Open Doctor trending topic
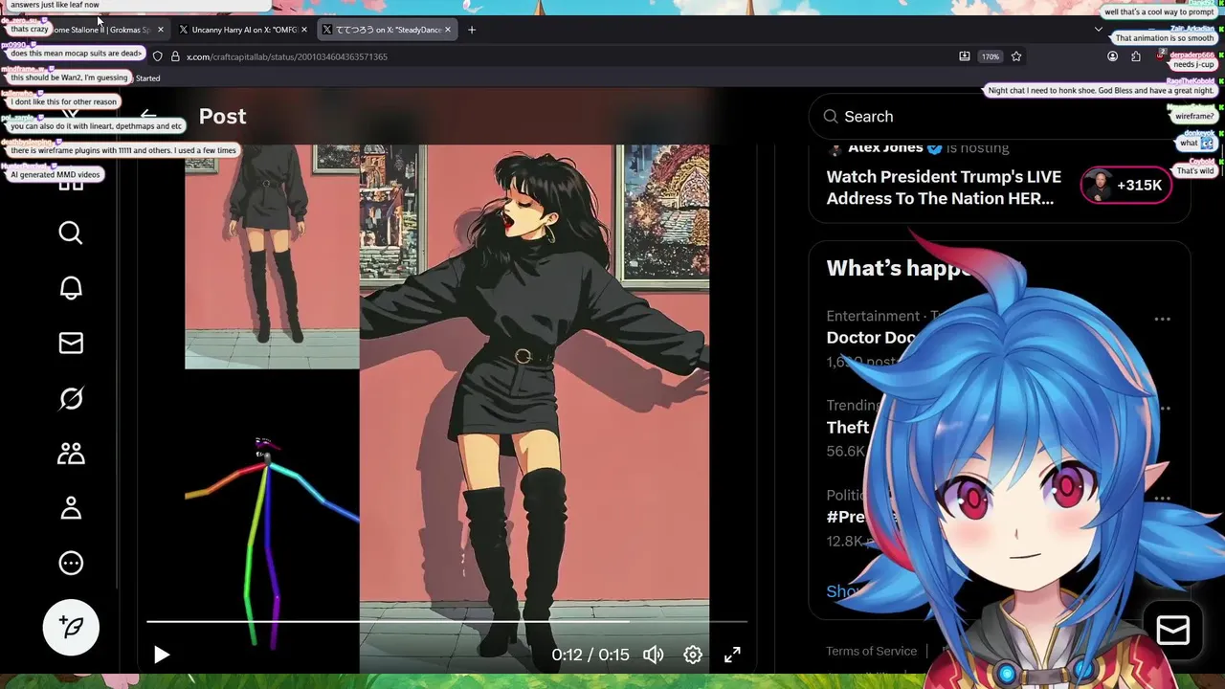 click(x=871, y=337)
